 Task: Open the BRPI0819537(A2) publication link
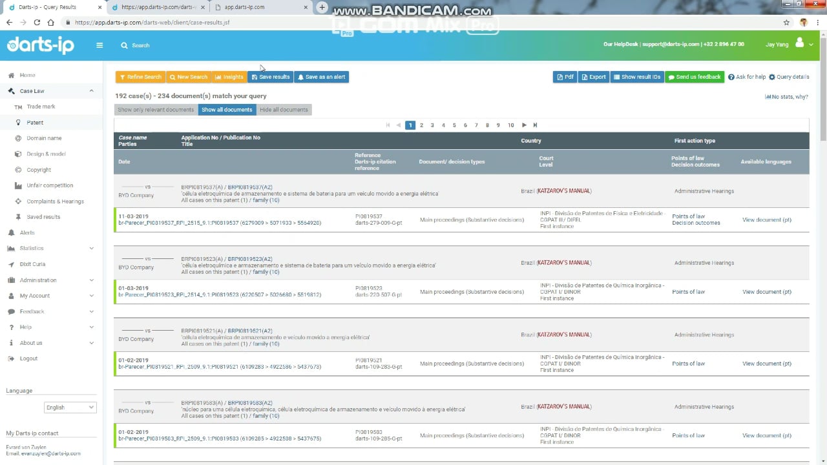(250, 187)
